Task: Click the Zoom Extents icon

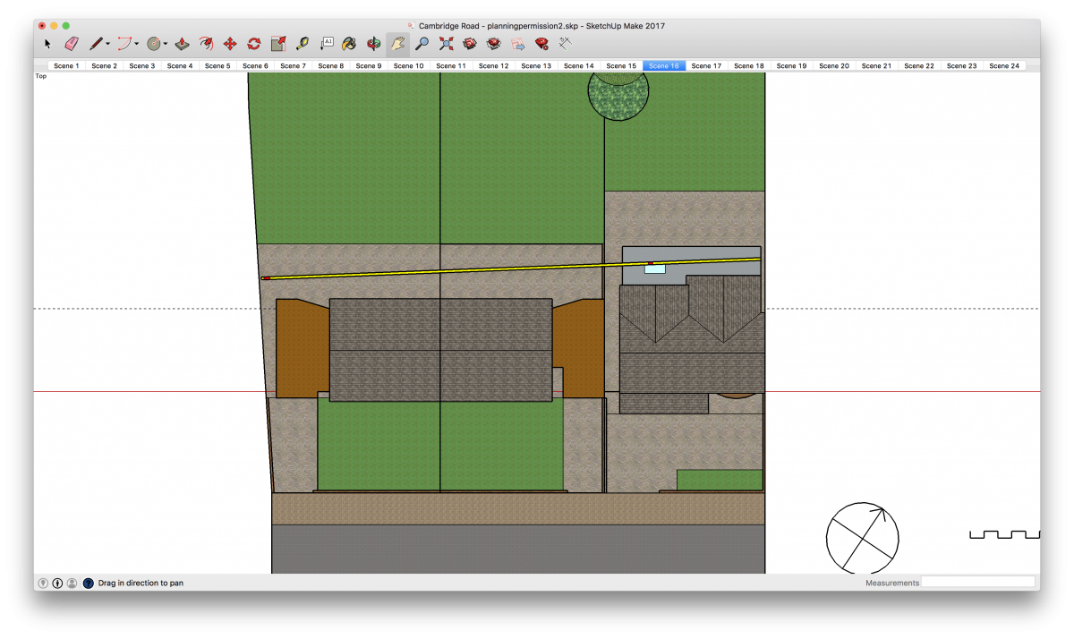Action: point(446,43)
